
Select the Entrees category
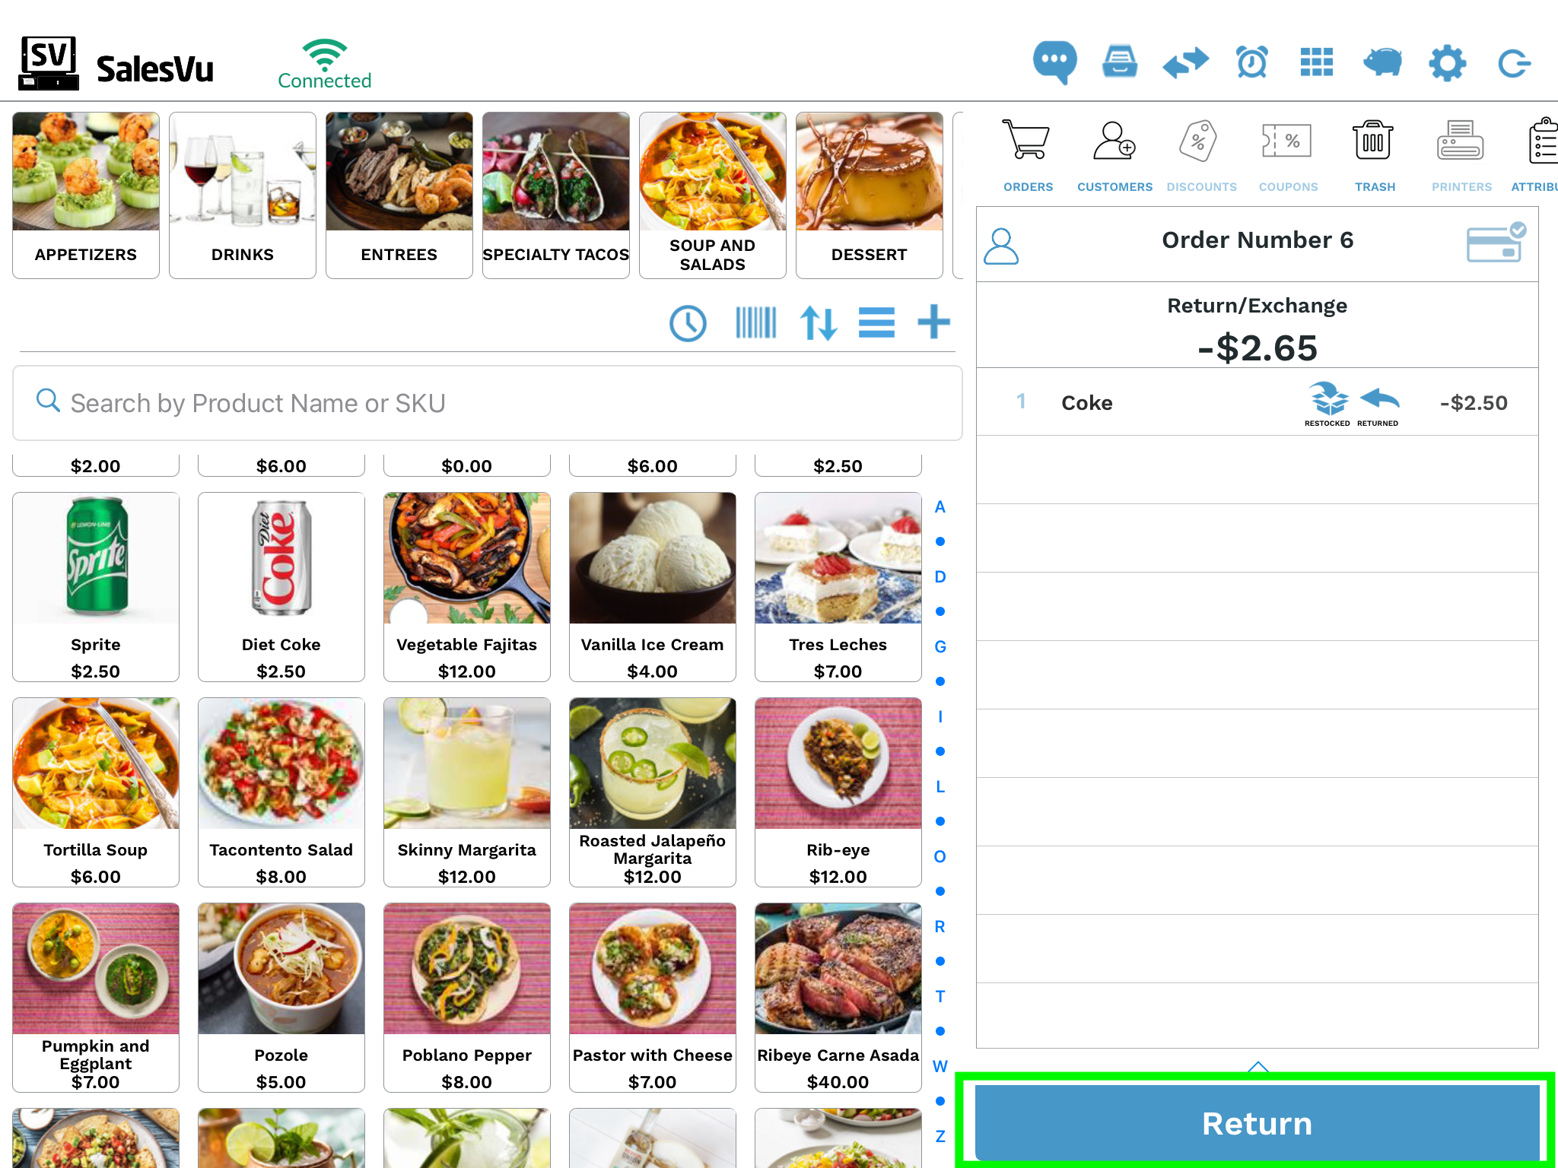[399, 195]
